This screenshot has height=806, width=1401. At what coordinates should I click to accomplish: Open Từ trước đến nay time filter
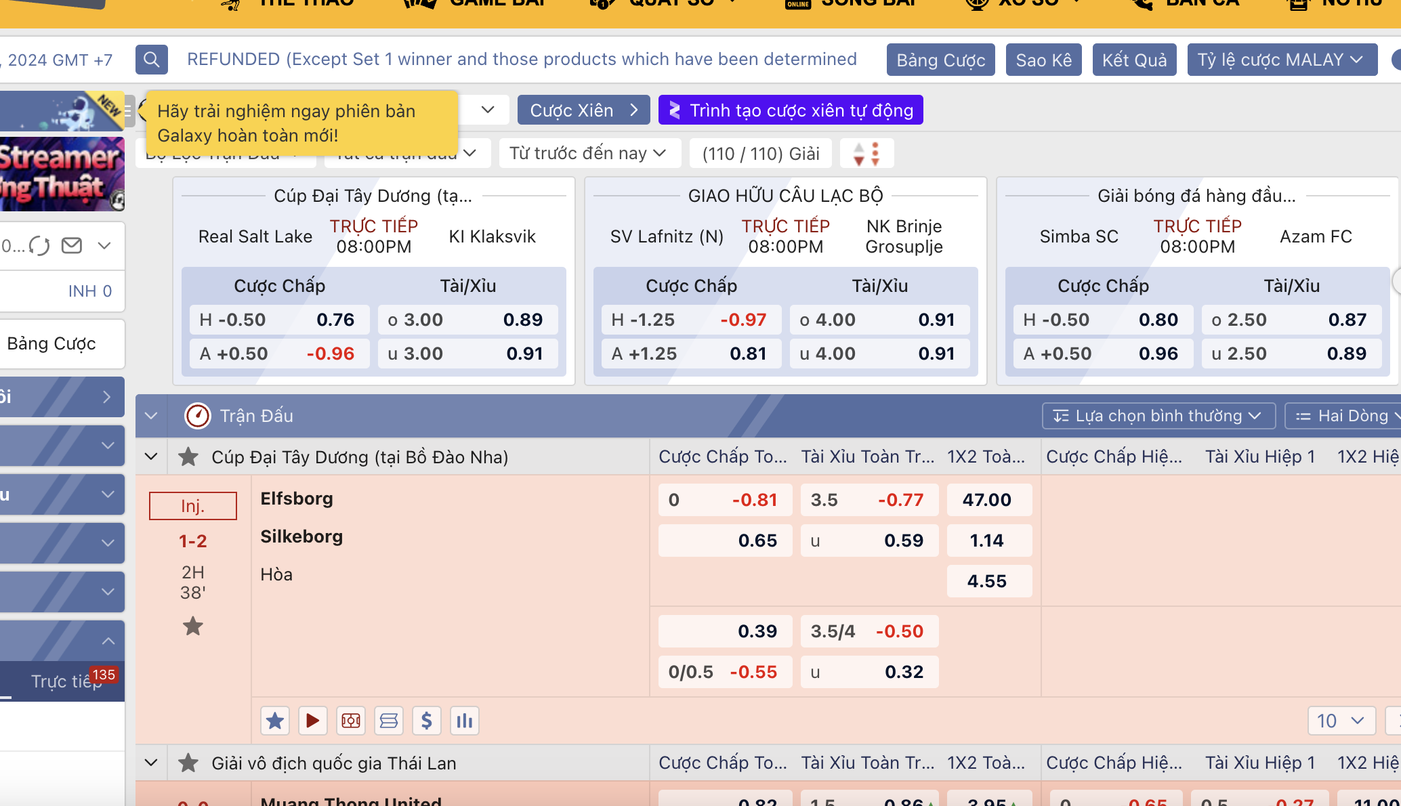tap(588, 154)
